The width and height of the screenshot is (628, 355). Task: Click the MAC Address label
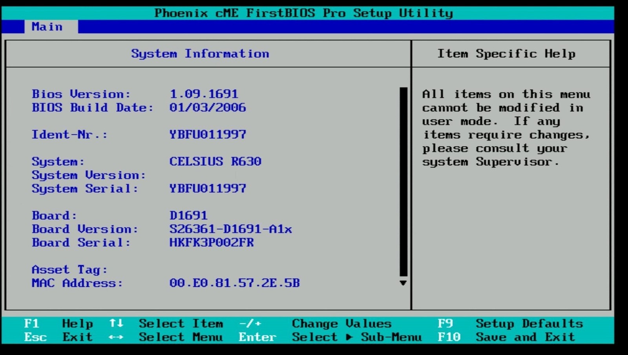coord(77,283)
